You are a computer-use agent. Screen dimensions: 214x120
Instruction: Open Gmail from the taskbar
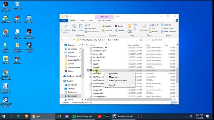coord(59,116)
